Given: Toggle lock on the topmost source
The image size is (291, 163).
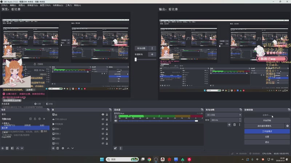Looking at the screenshot, I should [x=107, y=114].
